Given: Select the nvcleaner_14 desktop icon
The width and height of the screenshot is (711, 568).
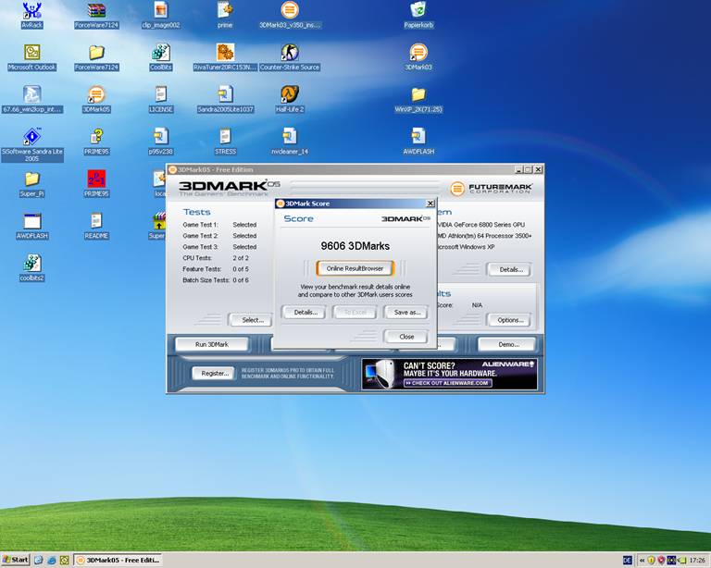Looking at the screenshot, I should coord(290,142).
